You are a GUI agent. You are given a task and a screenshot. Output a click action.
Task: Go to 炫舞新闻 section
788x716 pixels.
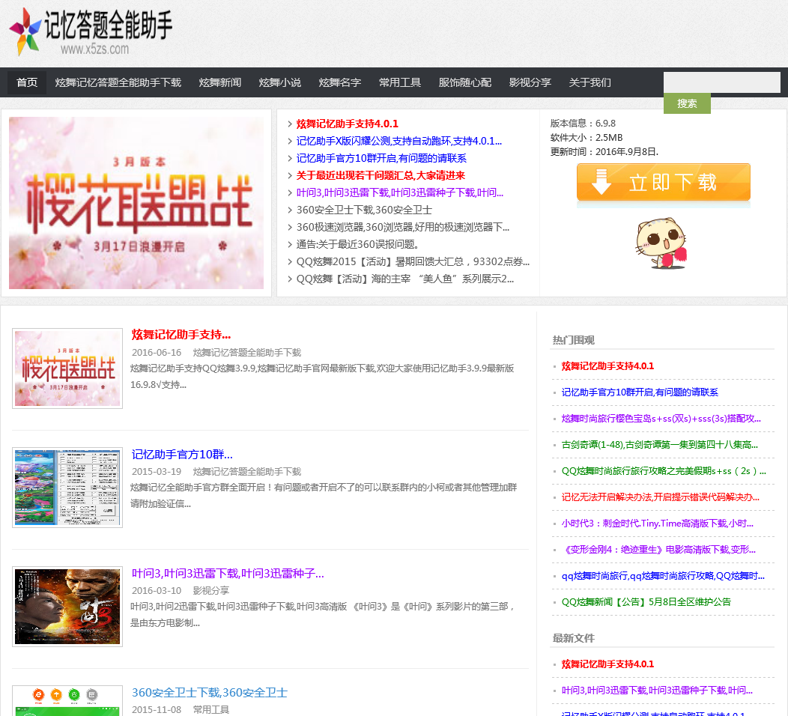tap(220, 82)
